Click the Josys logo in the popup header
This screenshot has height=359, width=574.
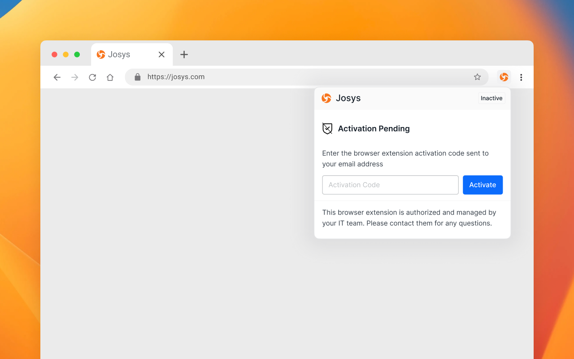tap(326, 98)
